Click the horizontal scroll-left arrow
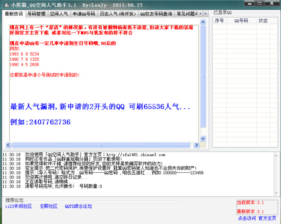This screenshot has width=281, height=224. (8, 145)
